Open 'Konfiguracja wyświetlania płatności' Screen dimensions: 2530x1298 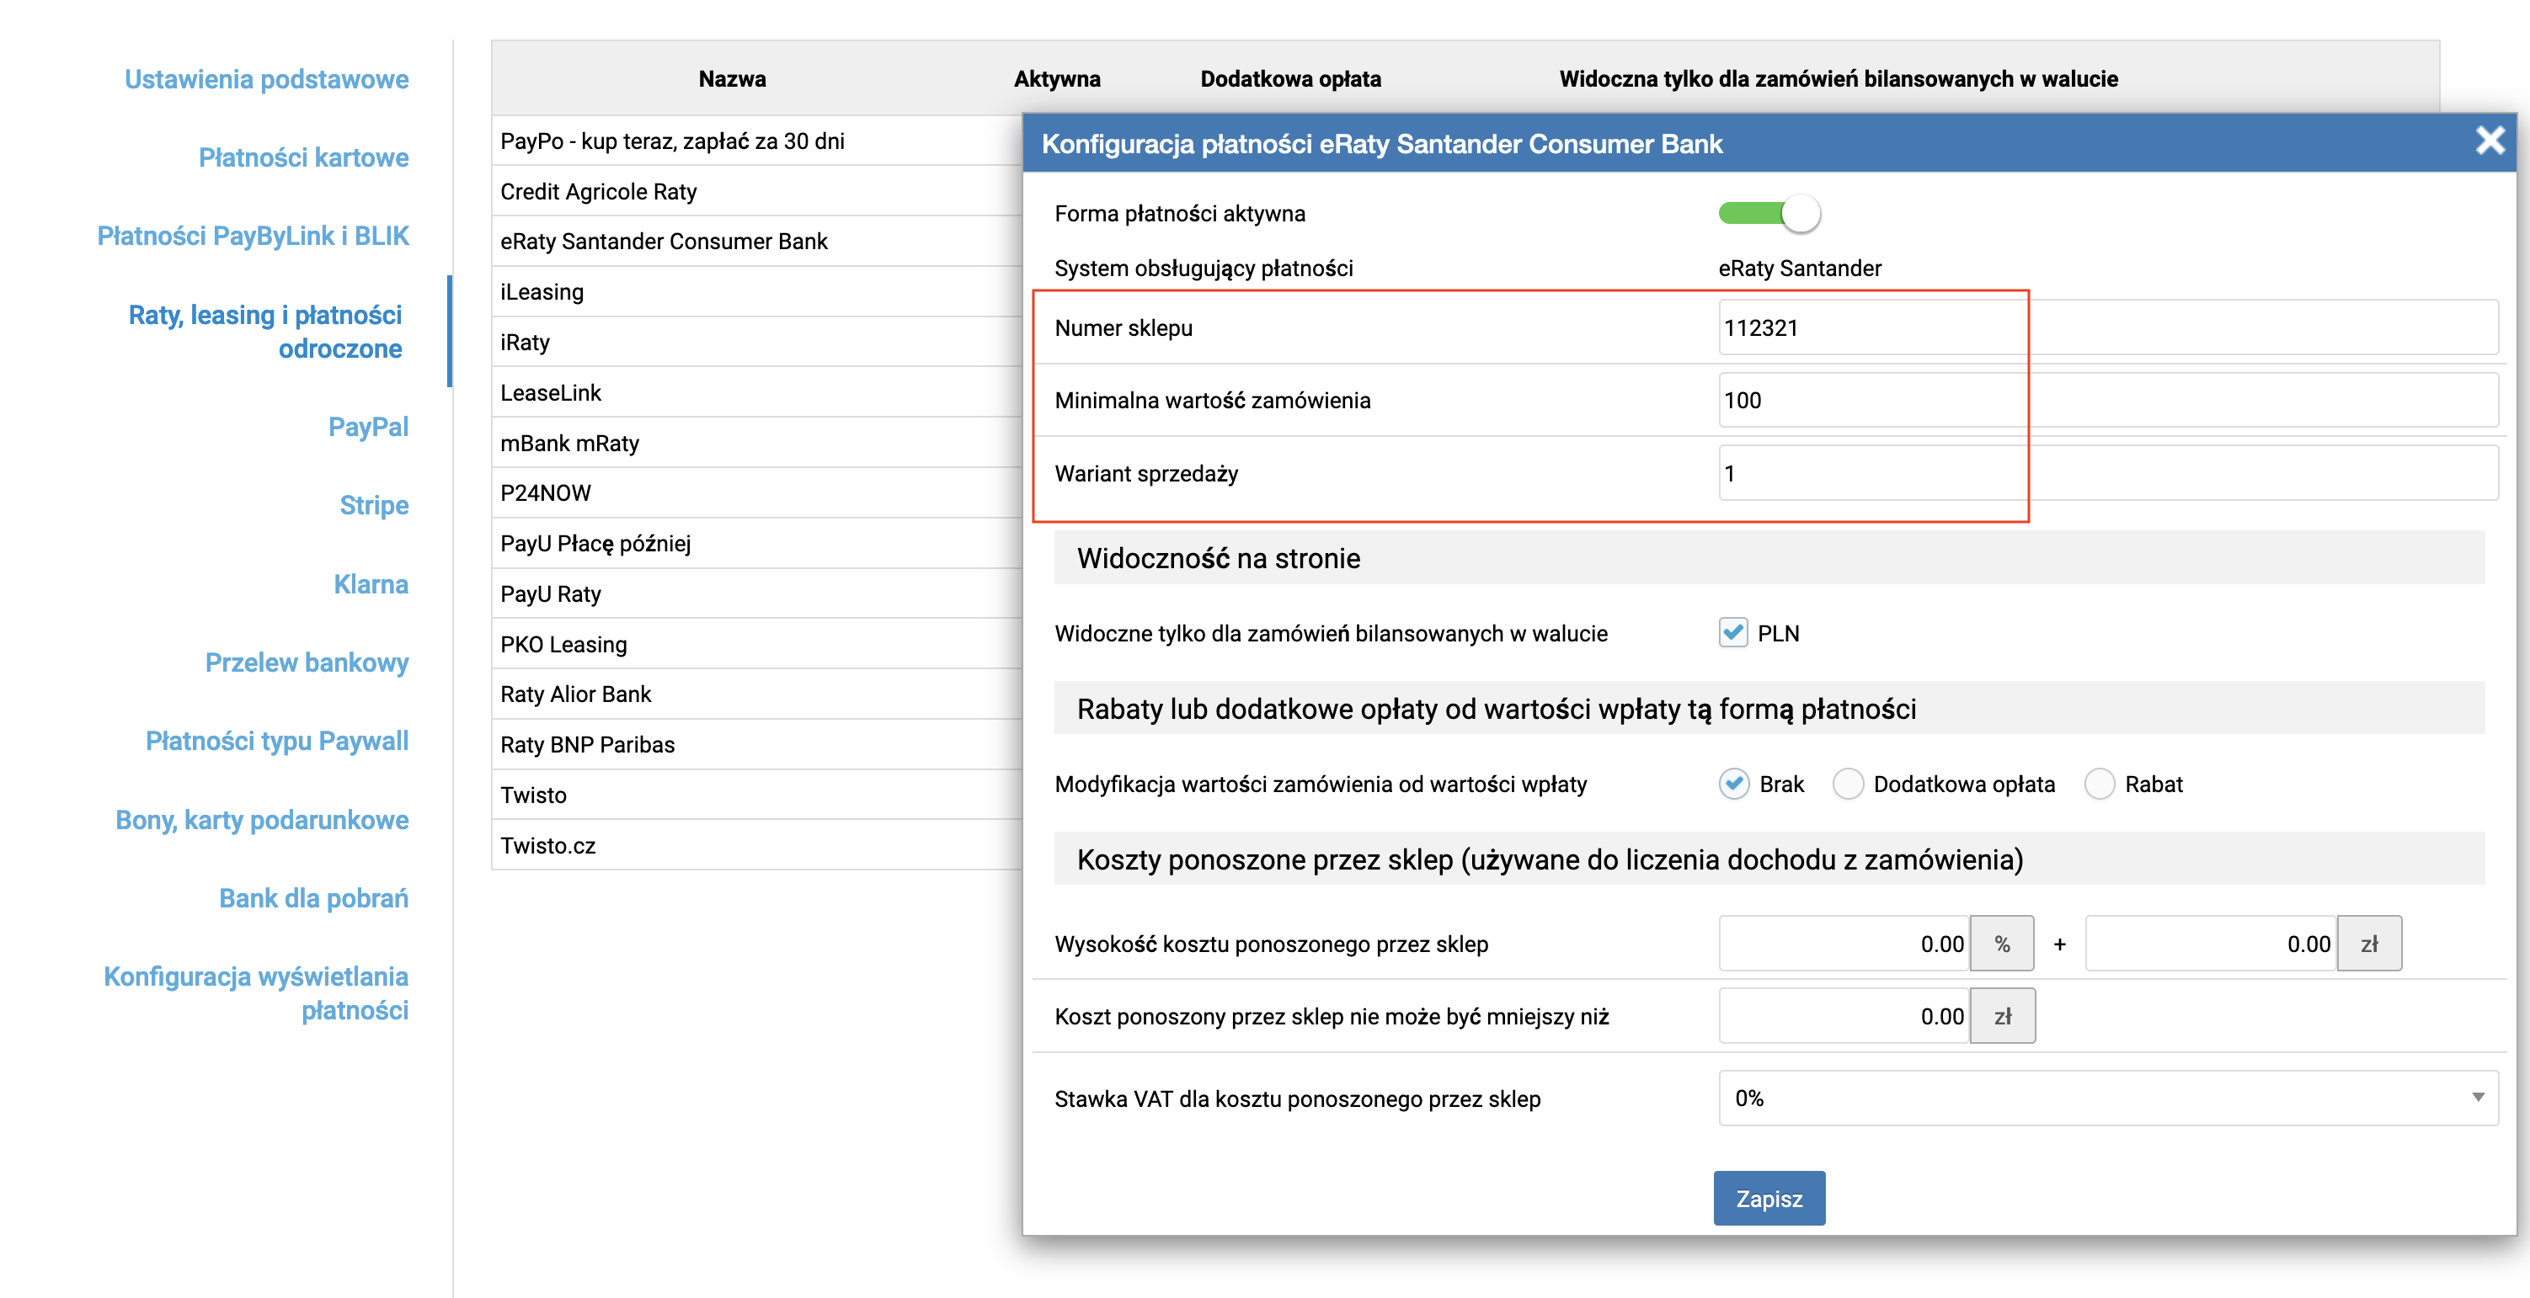256,992
